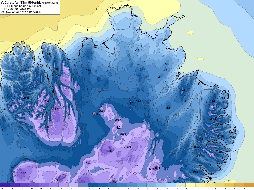Image resolution: width=254 pixels, height=190 pixels.
Task: Select the -11.2 temperature label
Action: click(220, 137)
